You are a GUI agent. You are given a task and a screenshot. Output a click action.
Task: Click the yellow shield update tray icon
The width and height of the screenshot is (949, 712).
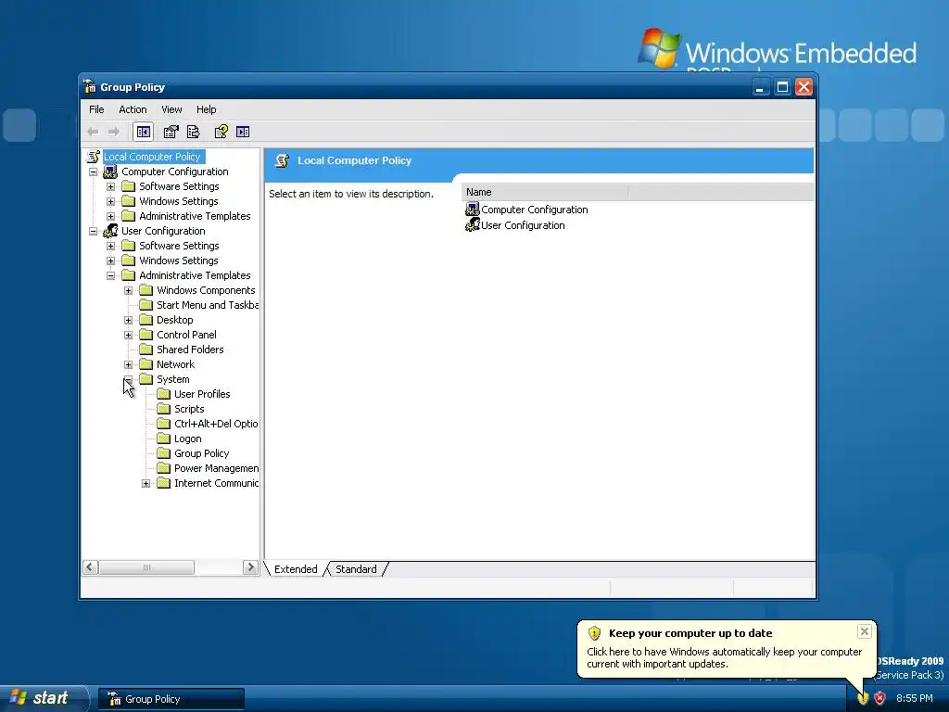(862, 698)
